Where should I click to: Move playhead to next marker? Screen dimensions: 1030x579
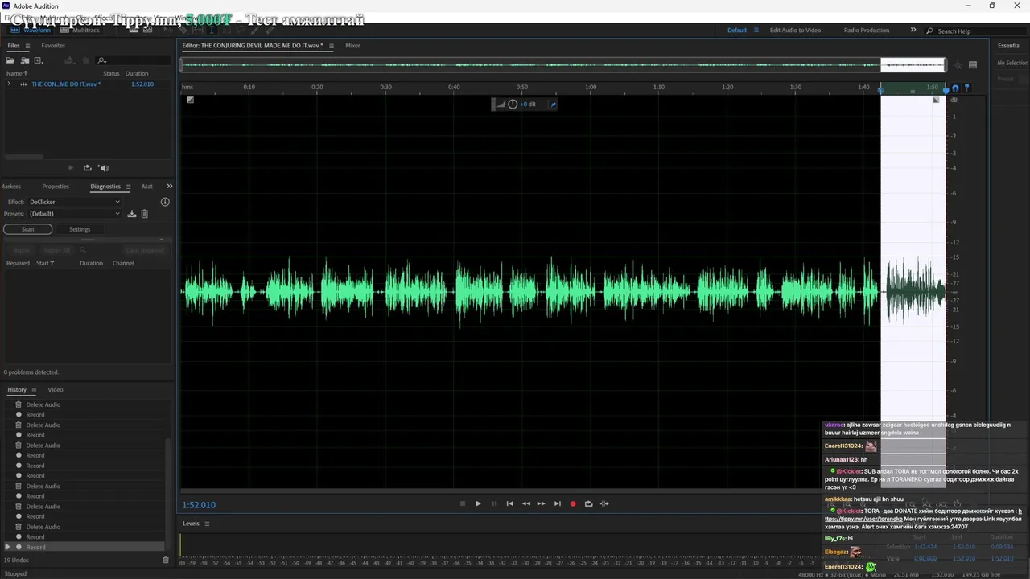[x=557, y=503]
